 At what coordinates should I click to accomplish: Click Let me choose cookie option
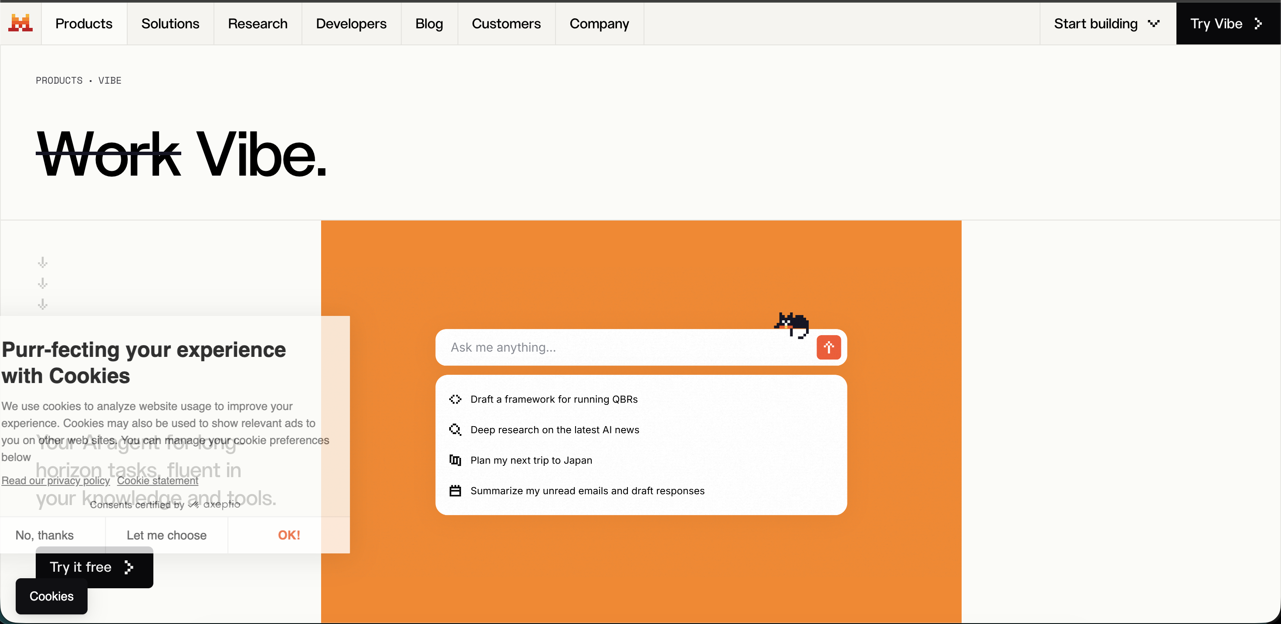click(166, 535)
